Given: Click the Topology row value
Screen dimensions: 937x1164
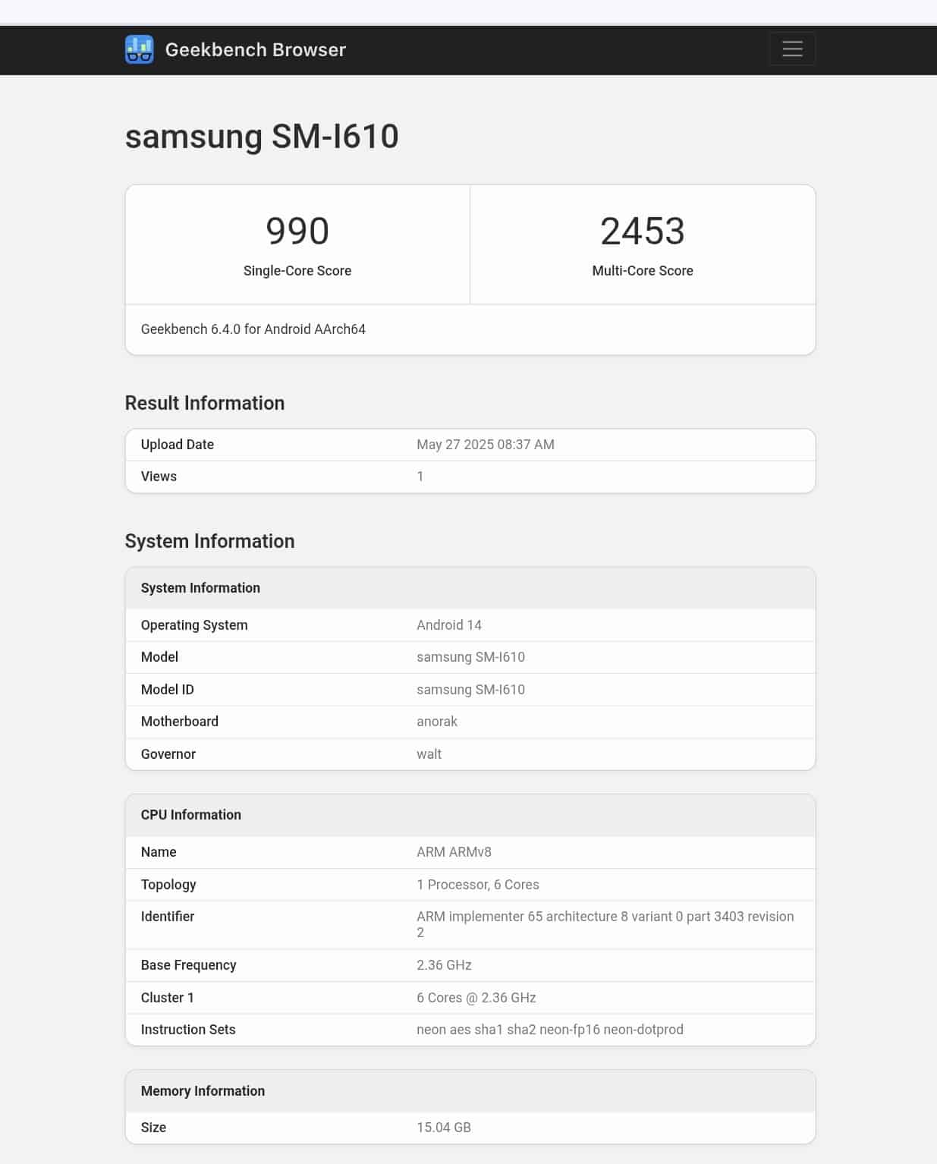Looking at the screenshot, I should pos(478,885).
